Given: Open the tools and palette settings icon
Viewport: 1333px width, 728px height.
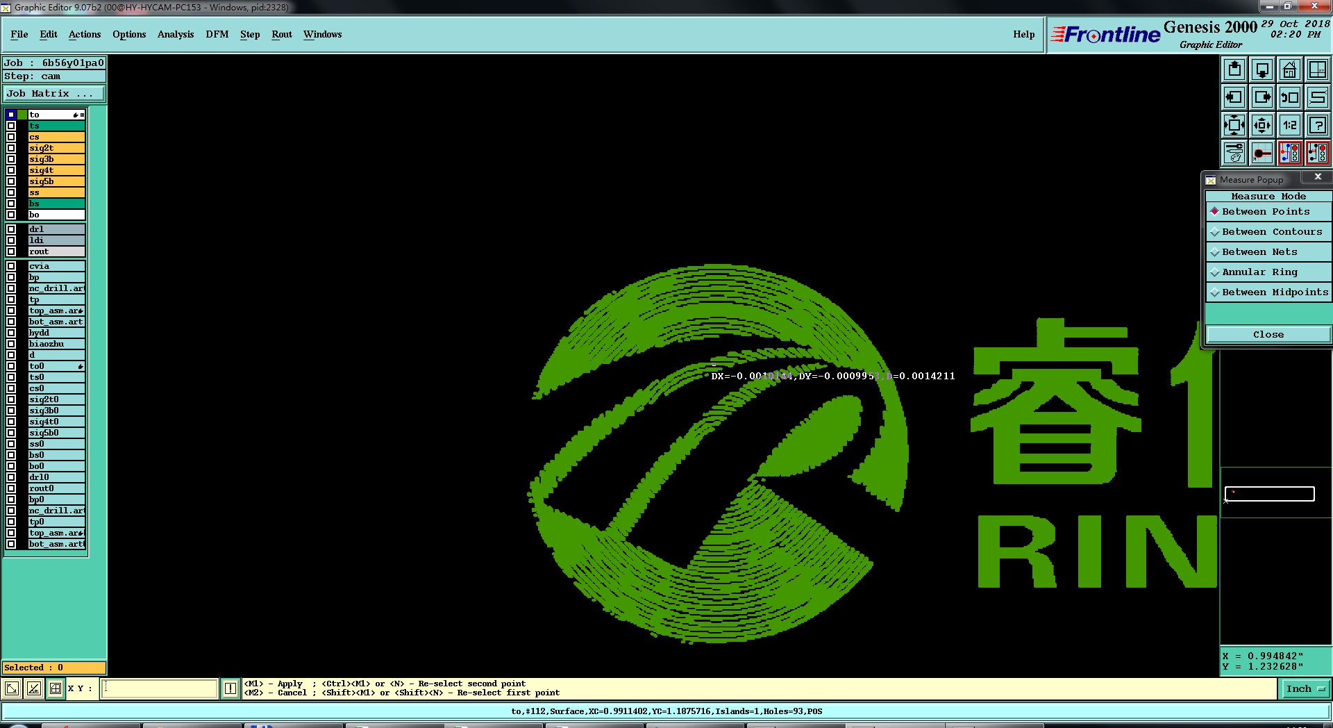Looking at the screenshot, I should click(1234, 153).
